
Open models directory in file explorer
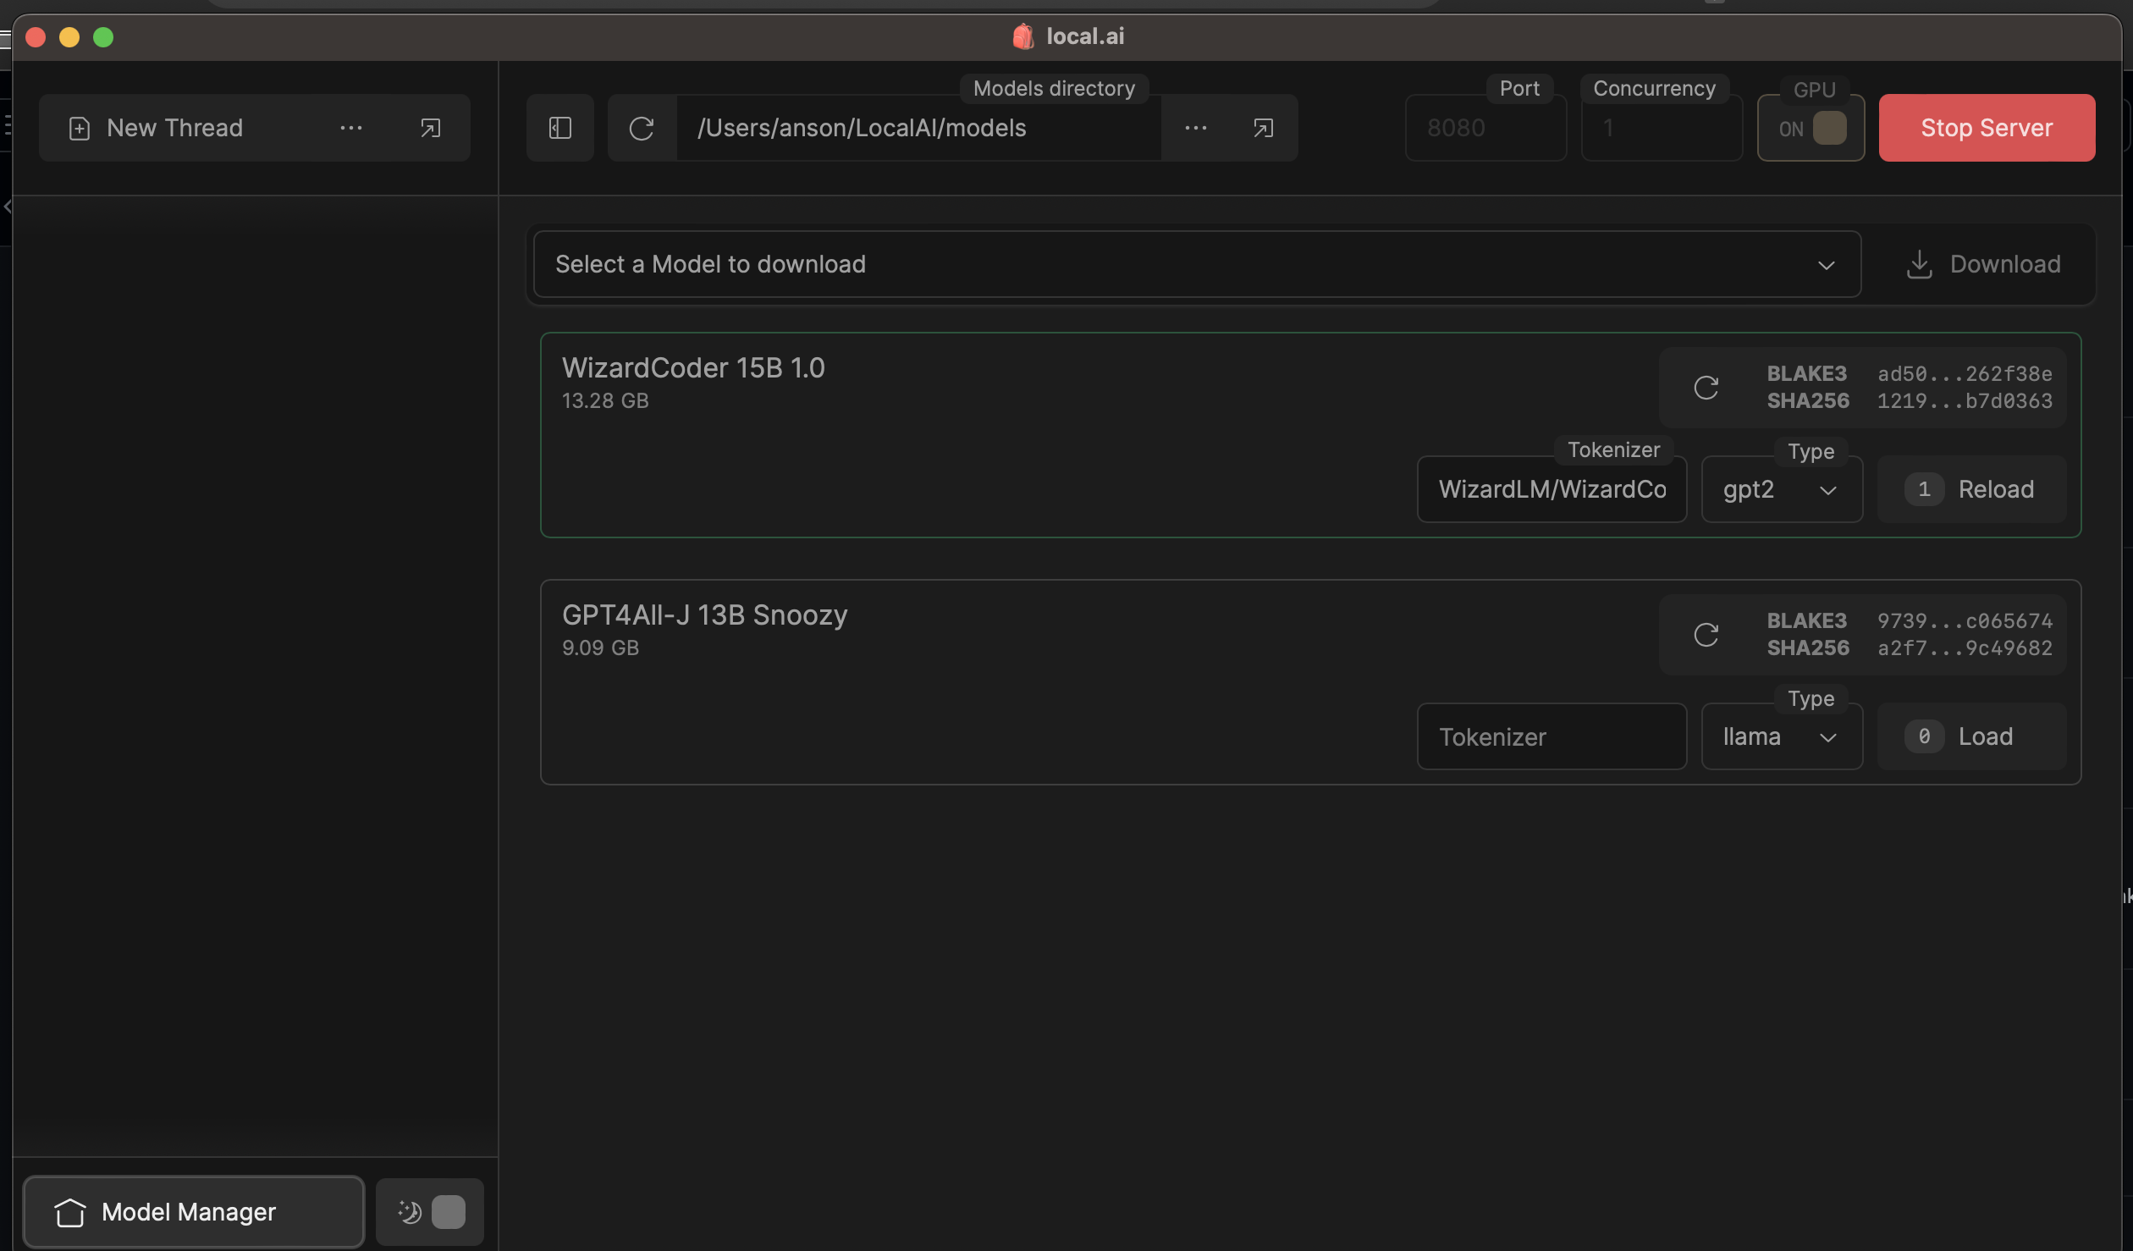tap(1263, 128)
